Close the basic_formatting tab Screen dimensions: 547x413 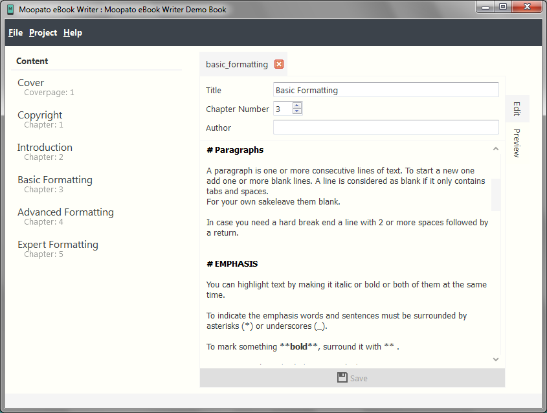279,64
